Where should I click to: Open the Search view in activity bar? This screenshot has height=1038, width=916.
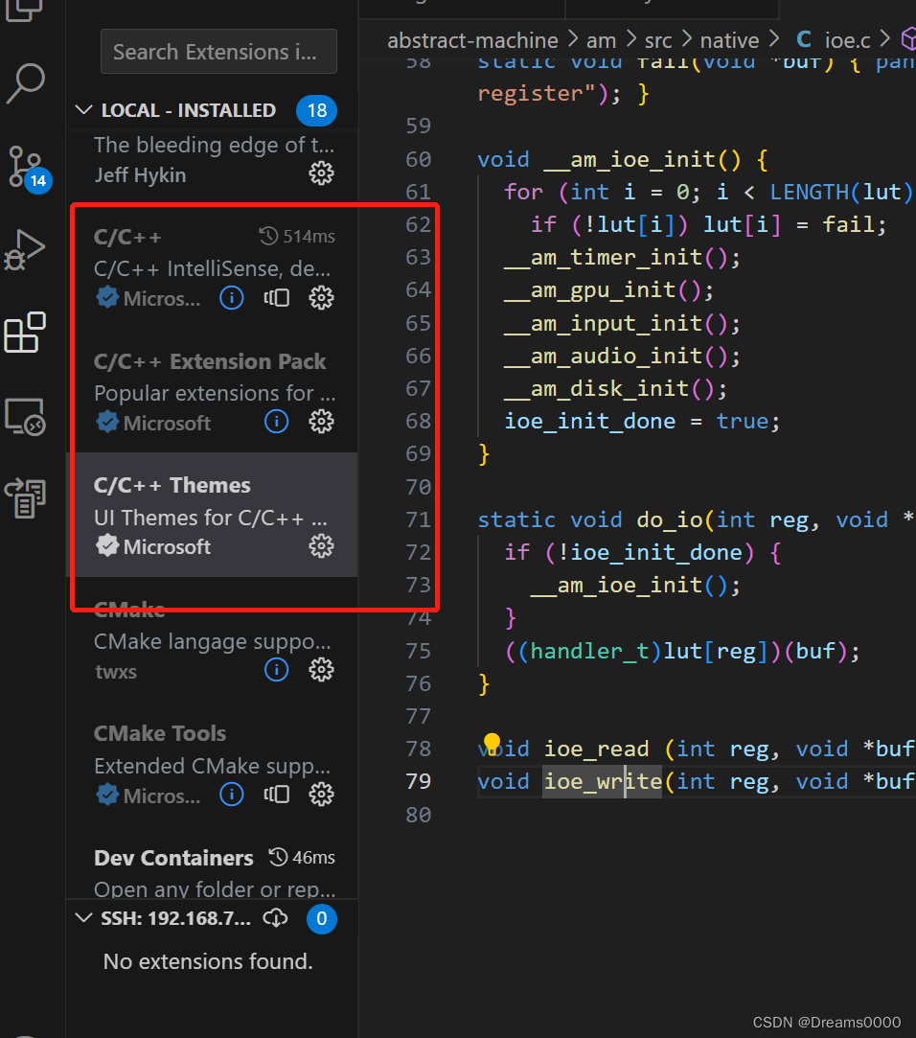click(26, 83)
